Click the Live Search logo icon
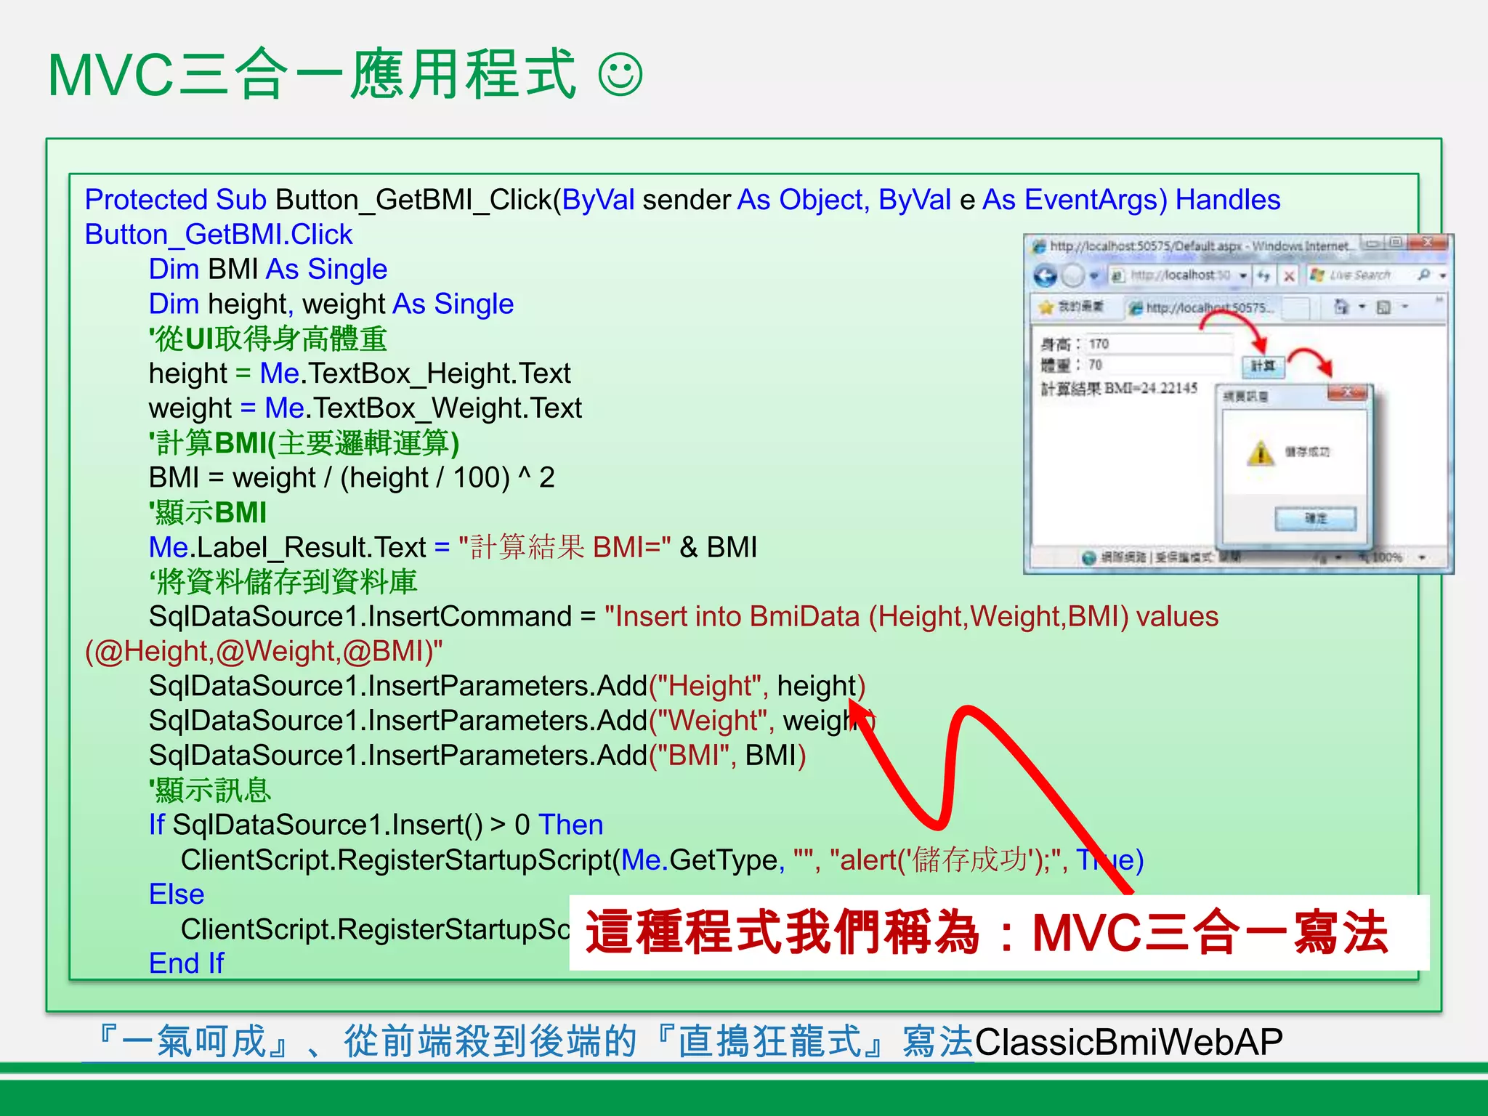This screenshot has height=1116, width=1488. tap(1317, 275)
